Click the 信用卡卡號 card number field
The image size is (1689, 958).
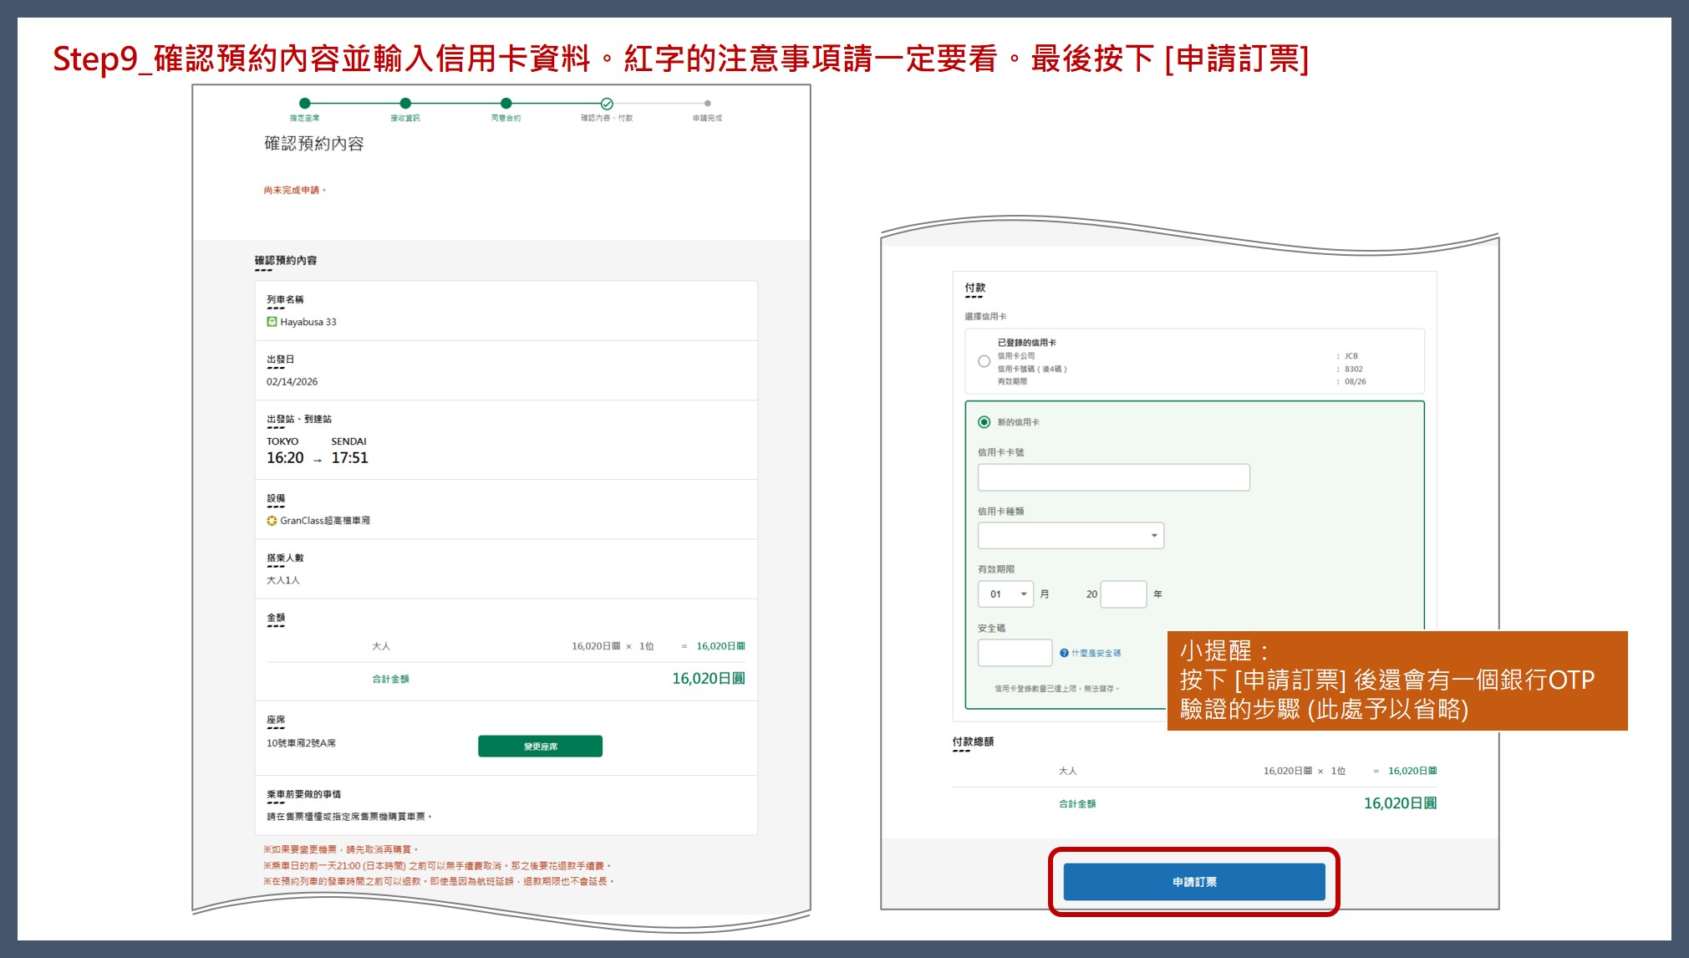click(1113, 477)
